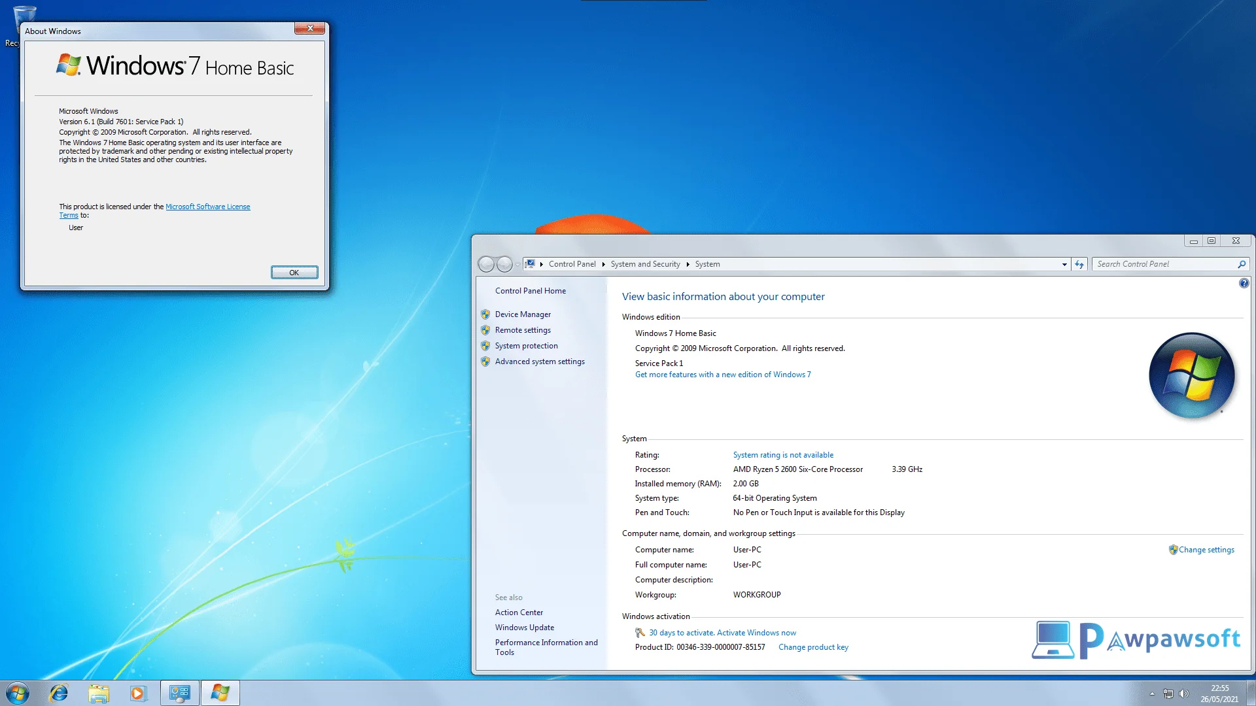This screenshot has width=1256, height=706.
Task: Click the refresh button beside address bar
Action: (1079, 264)
